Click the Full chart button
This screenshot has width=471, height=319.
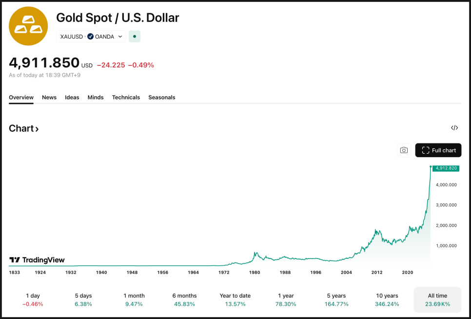tap(438, 150)
